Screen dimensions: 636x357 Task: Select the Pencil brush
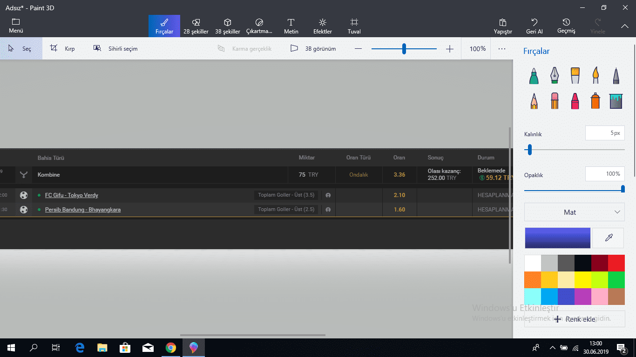[x=534, y=100]
